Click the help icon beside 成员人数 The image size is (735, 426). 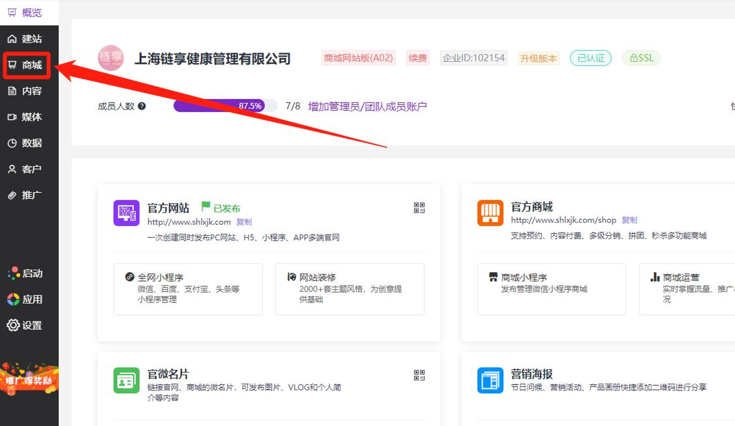pyautogui.click(x=142, y=106)
